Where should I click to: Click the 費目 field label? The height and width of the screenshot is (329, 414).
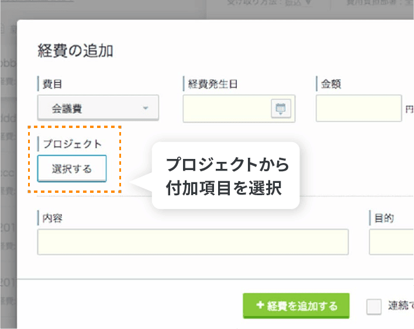click(52, 84)
